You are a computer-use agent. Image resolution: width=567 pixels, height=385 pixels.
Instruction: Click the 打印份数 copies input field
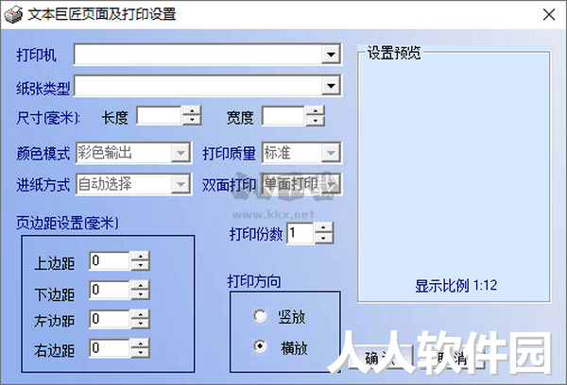(x=300, y=233)
